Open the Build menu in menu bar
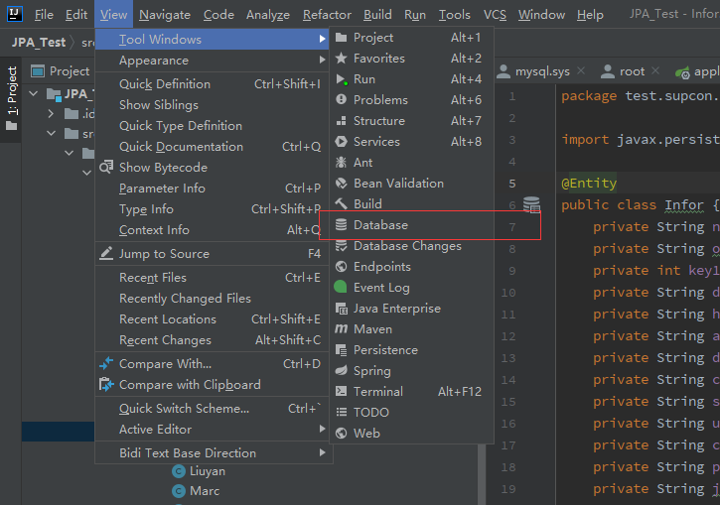The height and width of the screenshot is (505, 720). [x=378, y=15]
